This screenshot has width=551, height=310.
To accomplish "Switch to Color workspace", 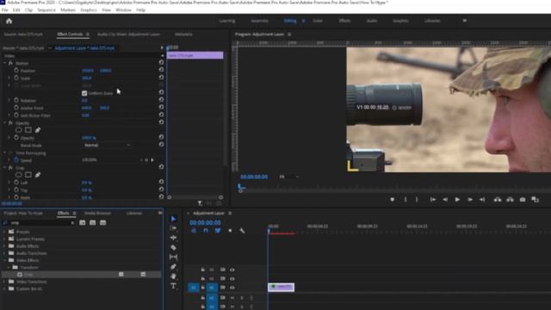I will [x=318, y=21].
